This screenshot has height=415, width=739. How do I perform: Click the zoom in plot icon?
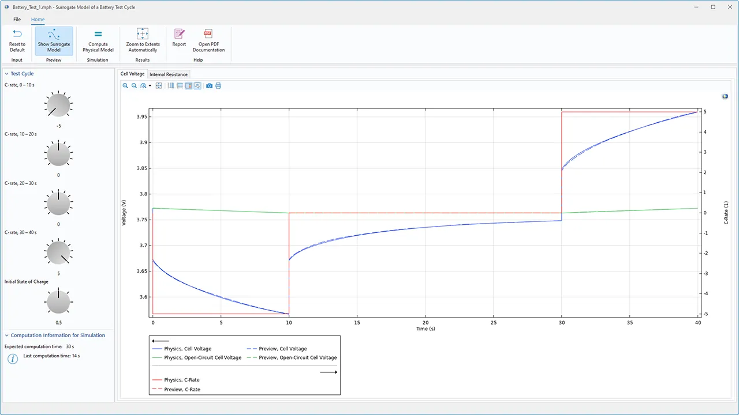[x=125, y=86]
